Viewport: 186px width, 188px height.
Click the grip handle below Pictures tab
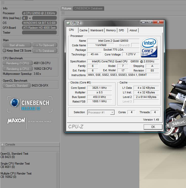point(63,13)
